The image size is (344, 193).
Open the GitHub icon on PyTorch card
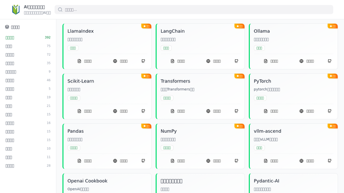(x=329, y=111)
